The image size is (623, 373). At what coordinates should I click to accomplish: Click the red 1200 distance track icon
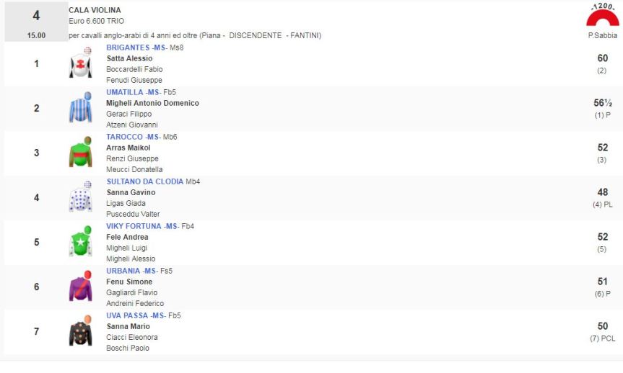click(601, 16)
